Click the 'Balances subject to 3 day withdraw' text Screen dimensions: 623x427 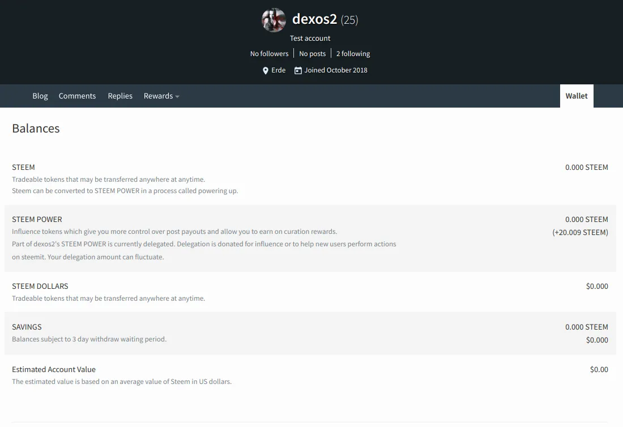[x=89, y=339]
